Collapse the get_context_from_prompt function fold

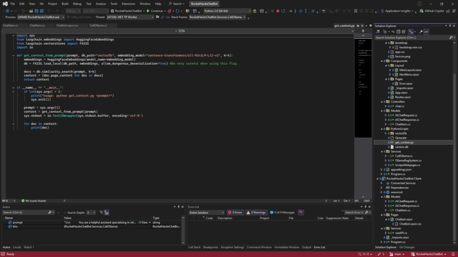(13, 56)
